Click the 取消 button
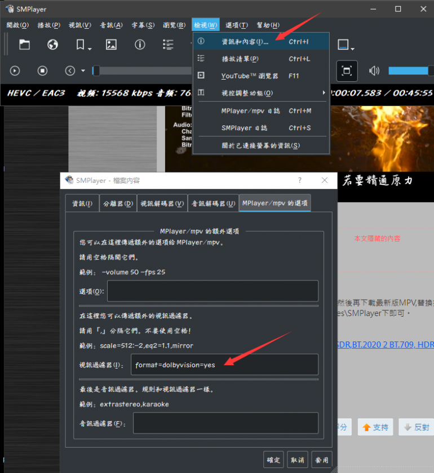Screen dimensions: 434x473 298,459
